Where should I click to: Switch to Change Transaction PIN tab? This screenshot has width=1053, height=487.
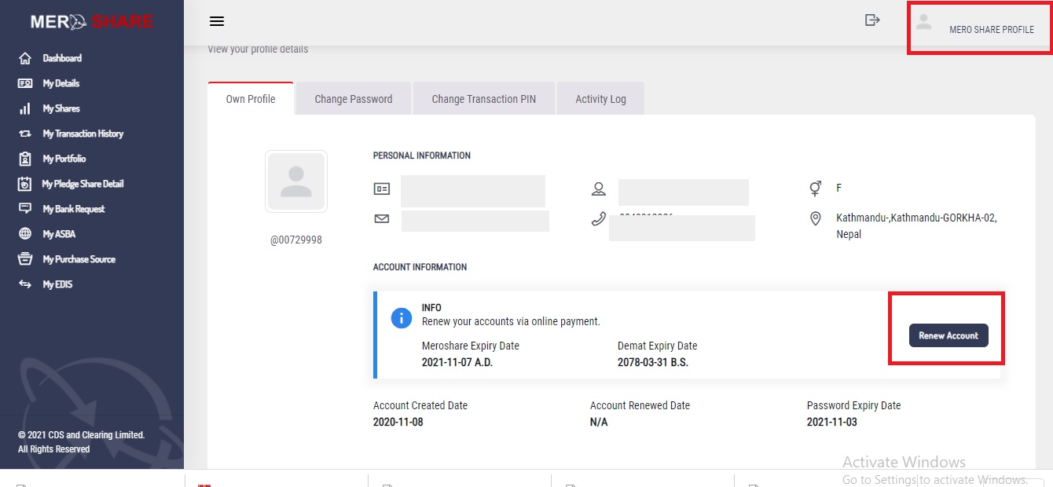(x=483, y=99)
